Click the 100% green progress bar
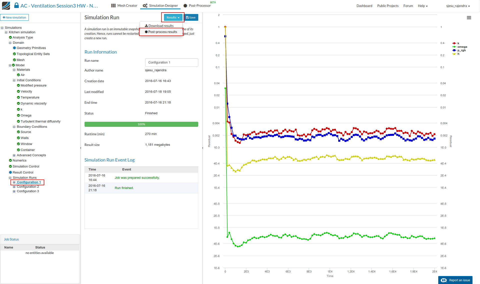Viewport: 480px width, 284px height. [x=141, y=124]
